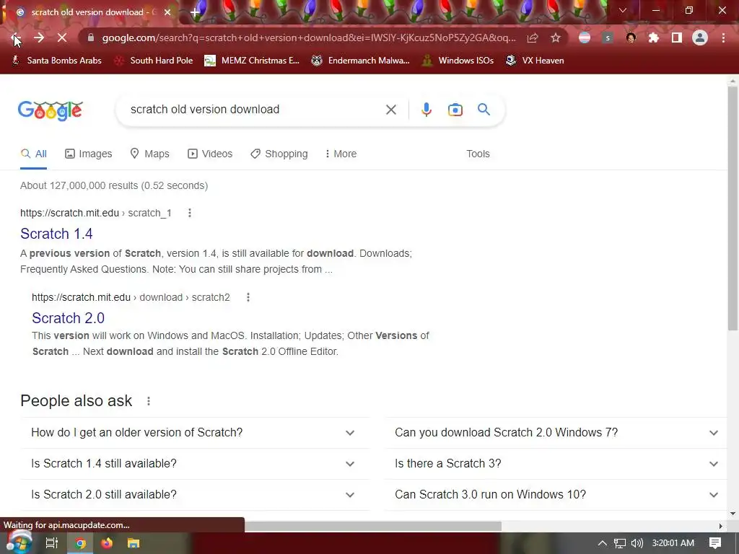Open the Endermanch Malwa... bookmark

click(361, 61)
